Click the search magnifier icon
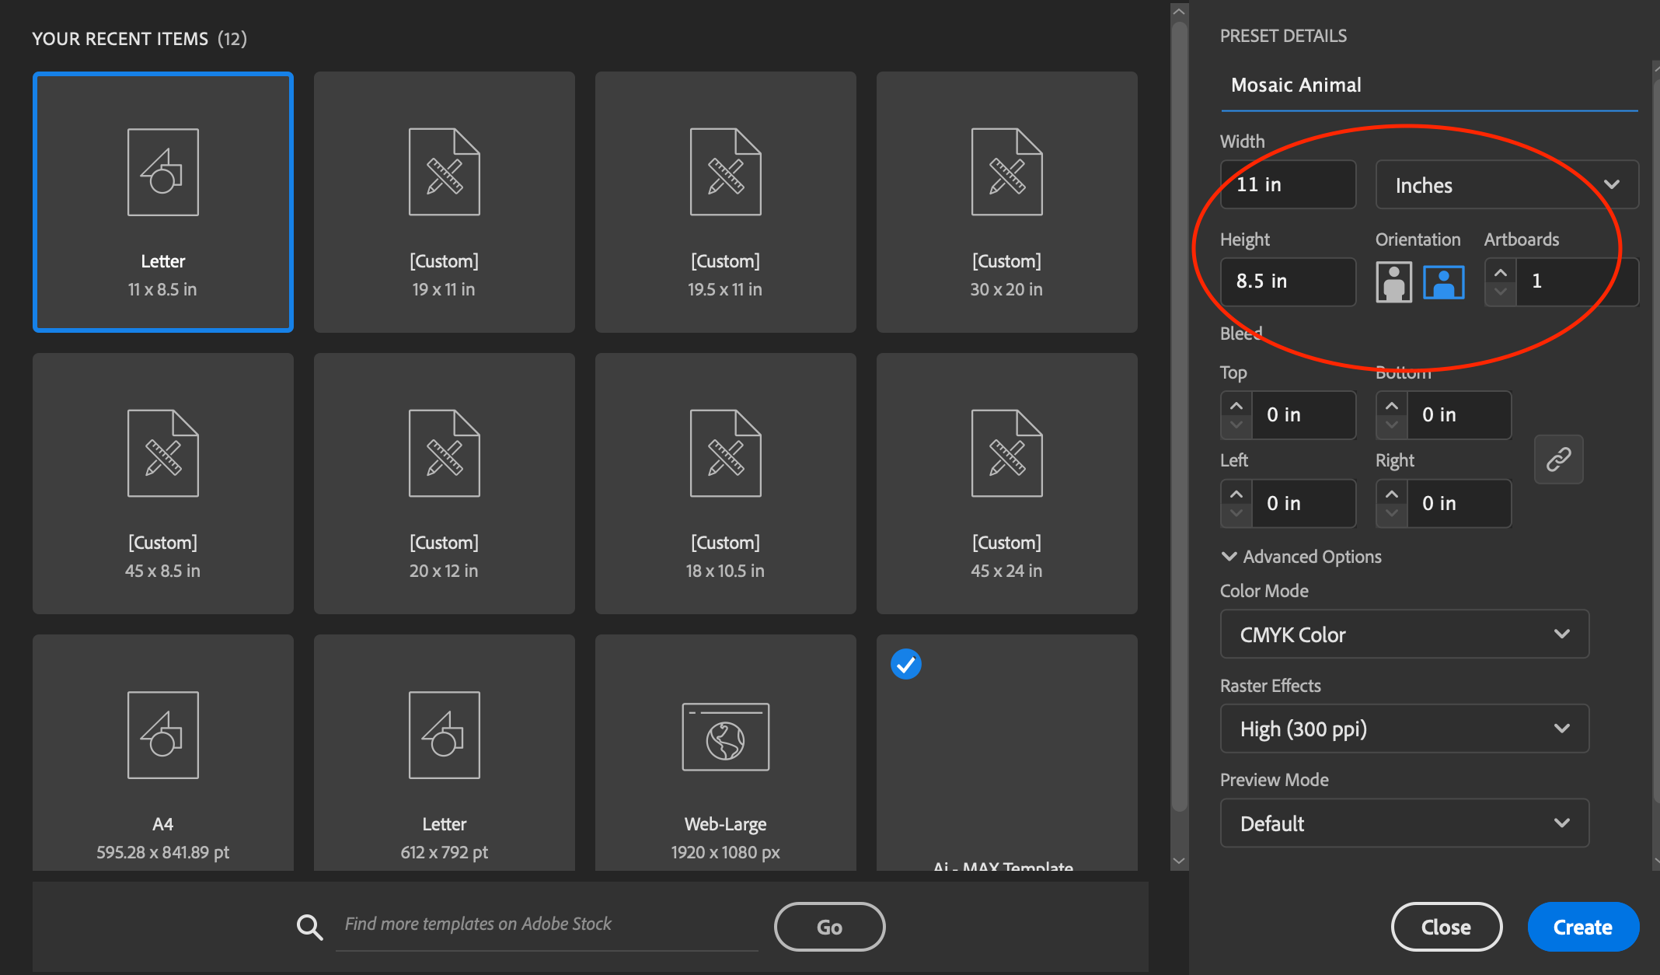The image size is (1660, 975). [x=309, y=926]
